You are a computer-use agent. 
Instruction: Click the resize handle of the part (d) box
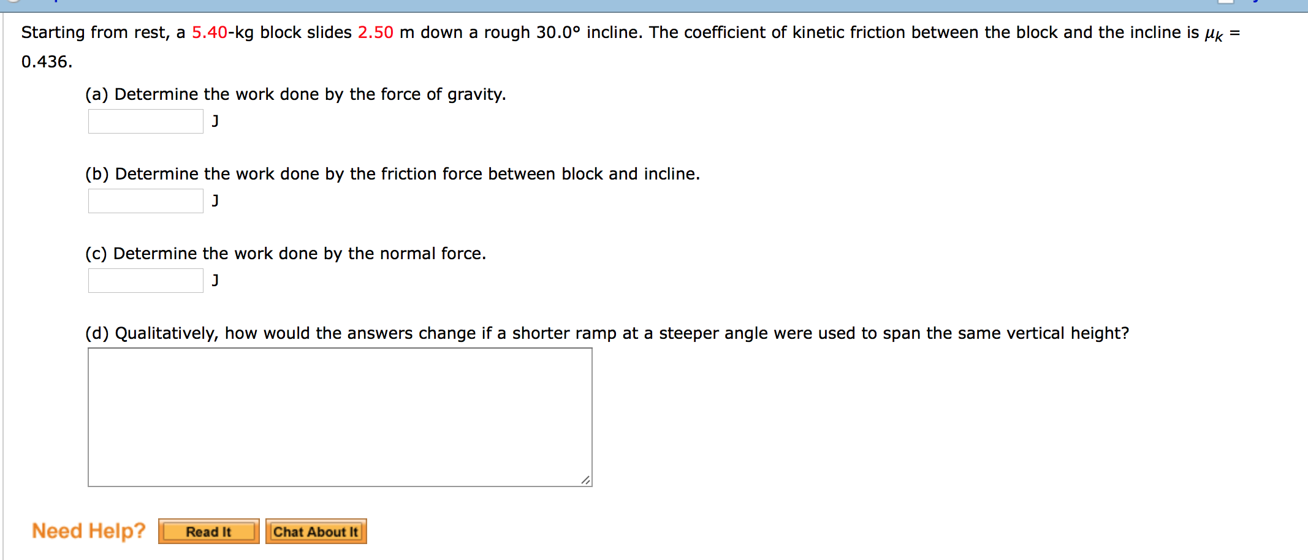(x=586, y=480)
